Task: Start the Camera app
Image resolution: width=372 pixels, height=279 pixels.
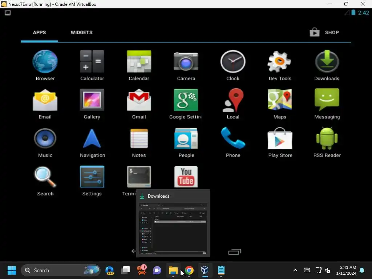Action: 186,65
